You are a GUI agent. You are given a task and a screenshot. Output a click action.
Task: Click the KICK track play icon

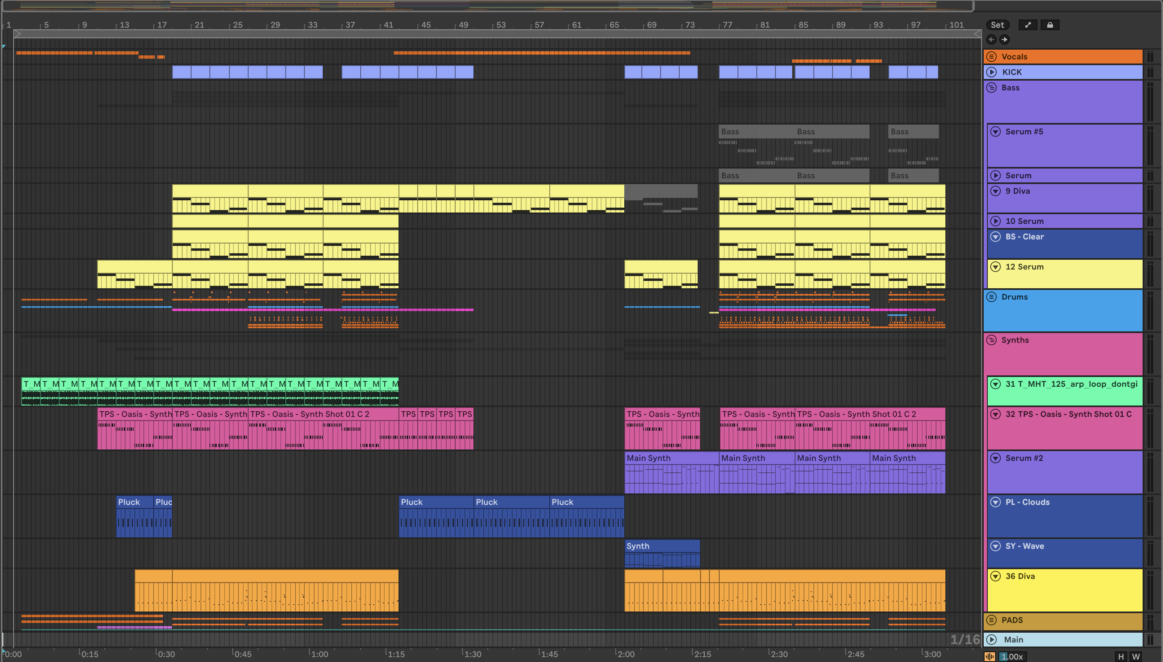pyautogui.click(x=991, y=72)
